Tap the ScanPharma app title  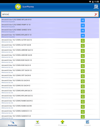(28, 7)
